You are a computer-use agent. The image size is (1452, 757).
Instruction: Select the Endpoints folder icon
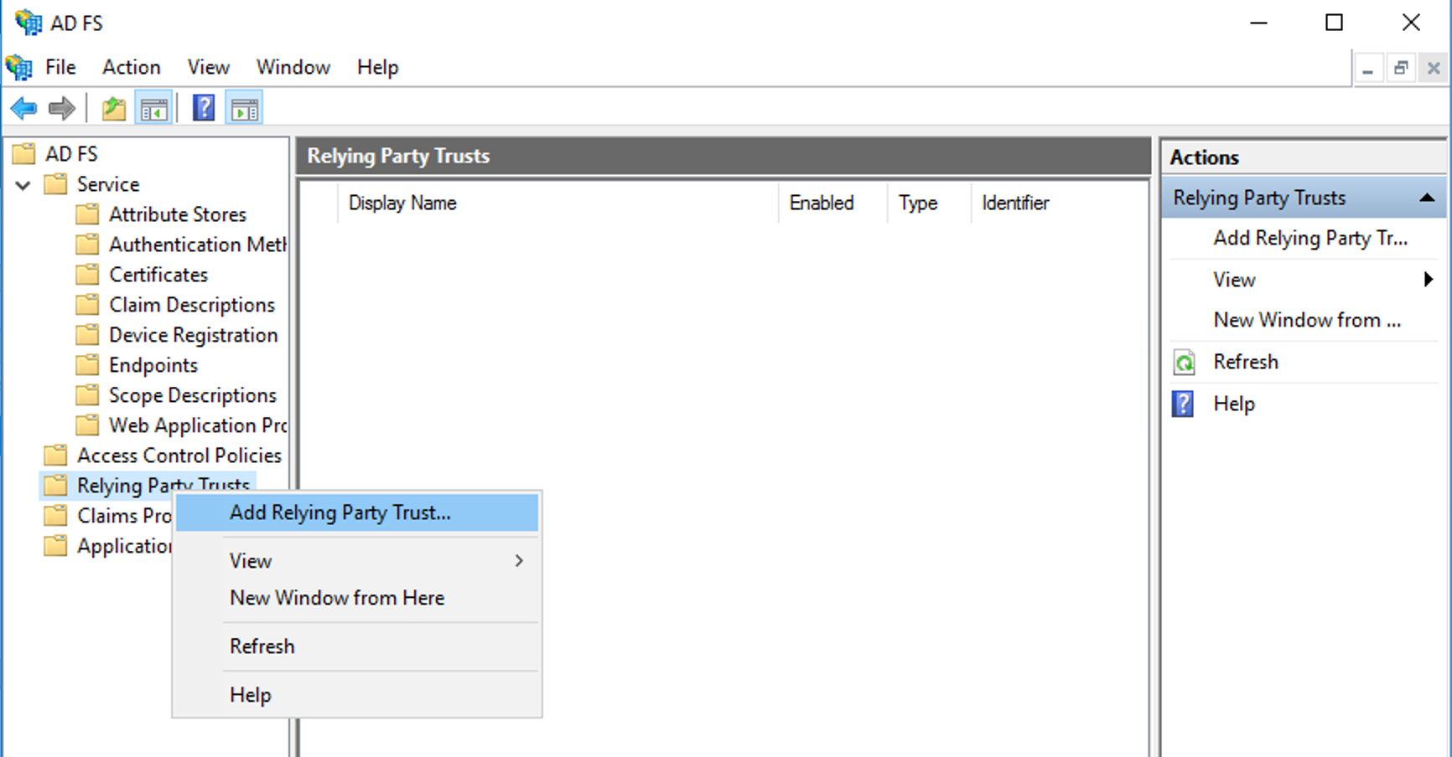click(x=88, y=364)
